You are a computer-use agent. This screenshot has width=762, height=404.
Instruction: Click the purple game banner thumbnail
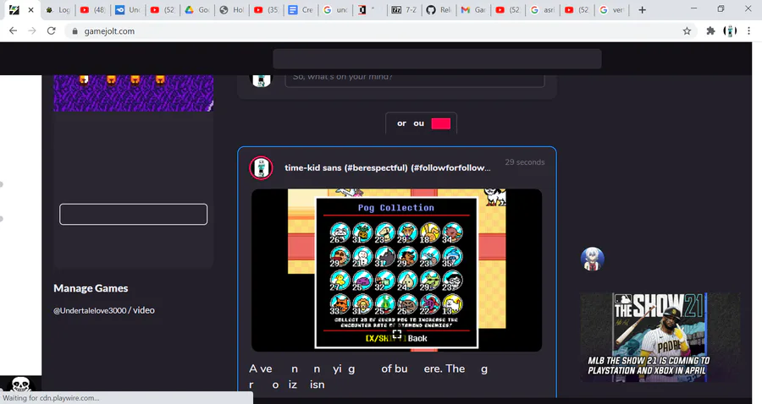(x=133, y=93)
